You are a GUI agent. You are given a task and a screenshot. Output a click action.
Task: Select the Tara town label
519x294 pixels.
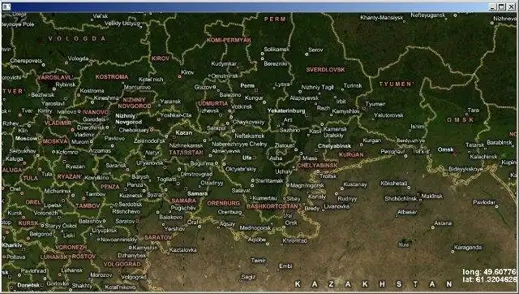pos(474,110)
